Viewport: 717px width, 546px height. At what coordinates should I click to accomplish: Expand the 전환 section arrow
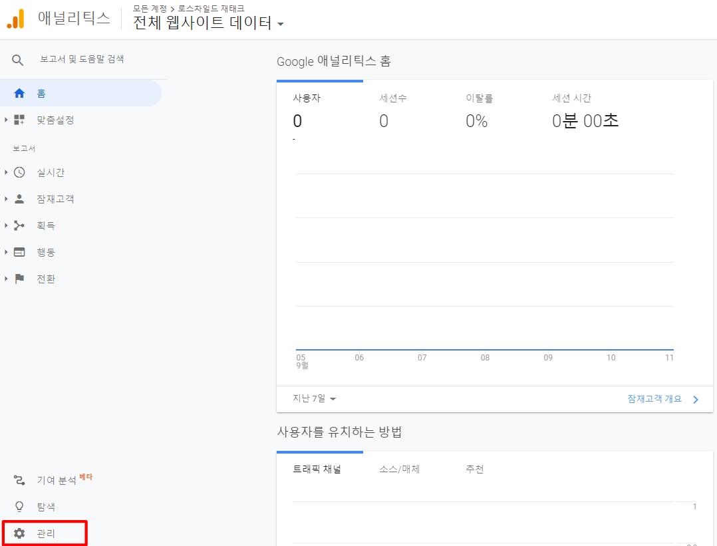[5, 278]
